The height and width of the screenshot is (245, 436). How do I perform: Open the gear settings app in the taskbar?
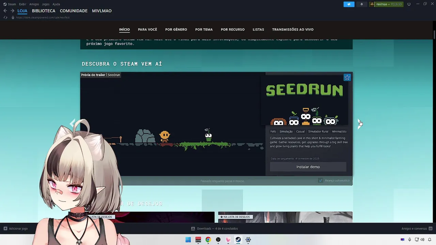(248, 240)
